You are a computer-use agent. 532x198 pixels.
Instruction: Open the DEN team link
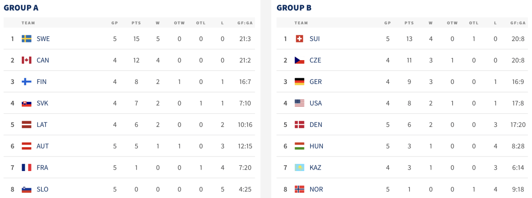pos(316,125)
